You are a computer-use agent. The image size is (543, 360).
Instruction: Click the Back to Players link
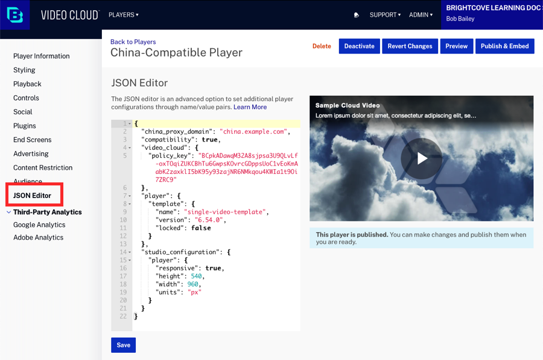[x=133, y=42]
